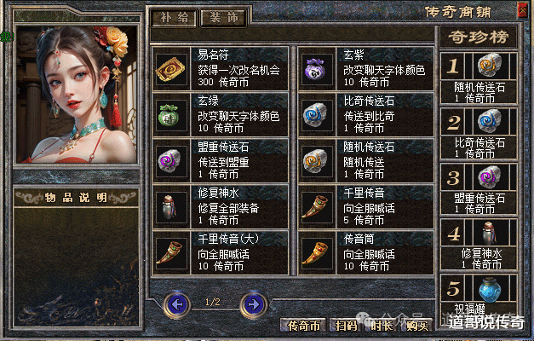Select the 千里传音 horn item priced 5 传奇币

tap(316, 207)
